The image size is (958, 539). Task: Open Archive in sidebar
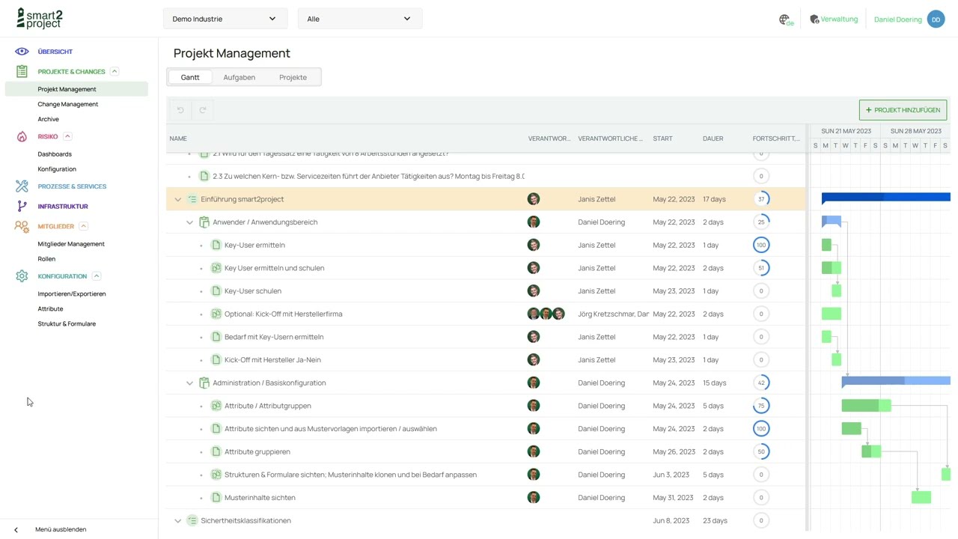(48, 119)
